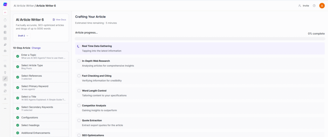Click green check beside Select References
Image resolution: width=328 pixels, height=137 pixels.
click(18, 77)
